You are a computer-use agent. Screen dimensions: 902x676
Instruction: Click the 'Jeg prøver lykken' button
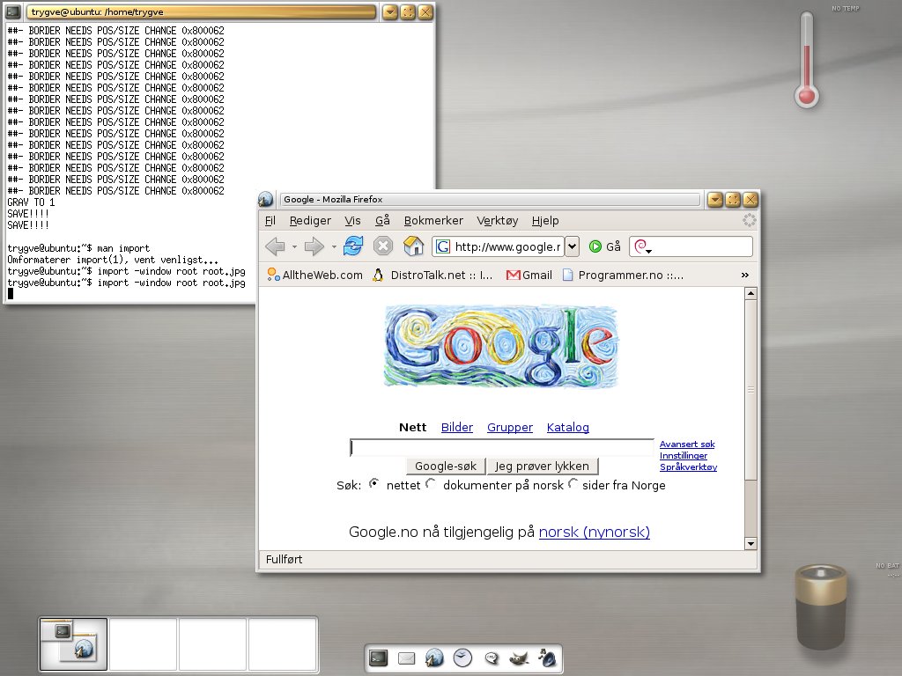(542, 467)
